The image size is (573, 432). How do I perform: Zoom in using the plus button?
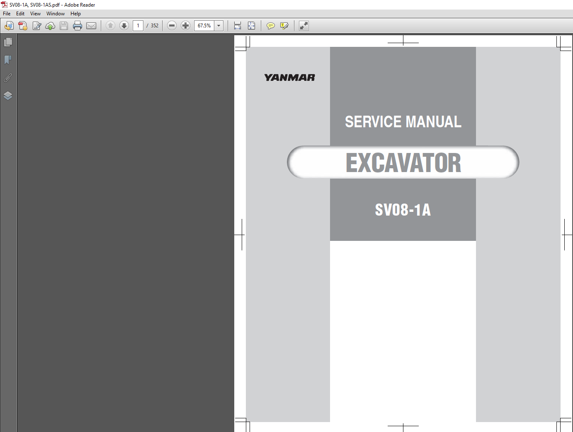pyautogui.click(x=185, y=26)
